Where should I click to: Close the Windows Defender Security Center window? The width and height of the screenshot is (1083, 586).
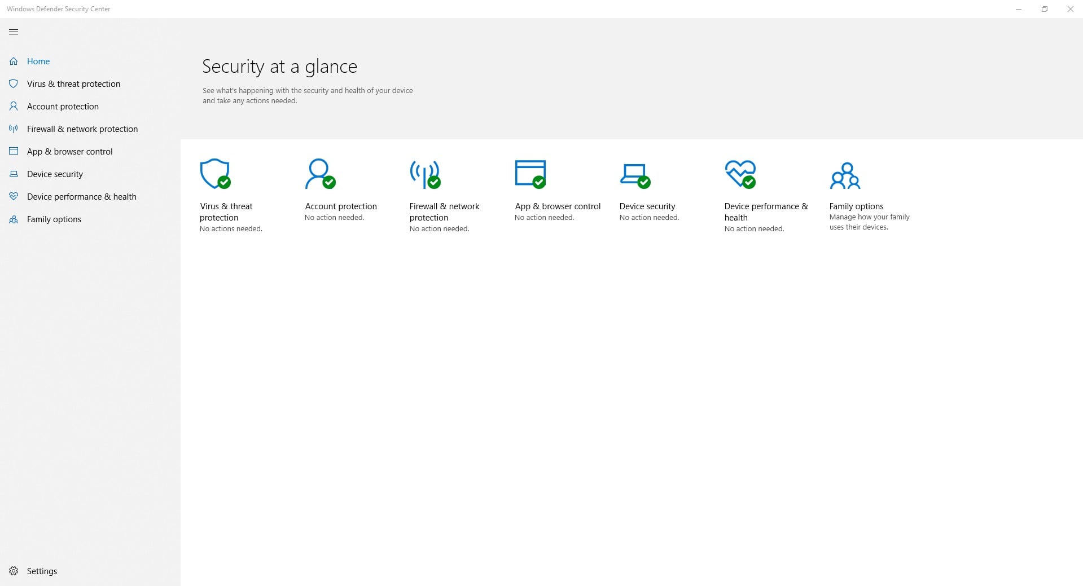click(x=1071, y=9)
